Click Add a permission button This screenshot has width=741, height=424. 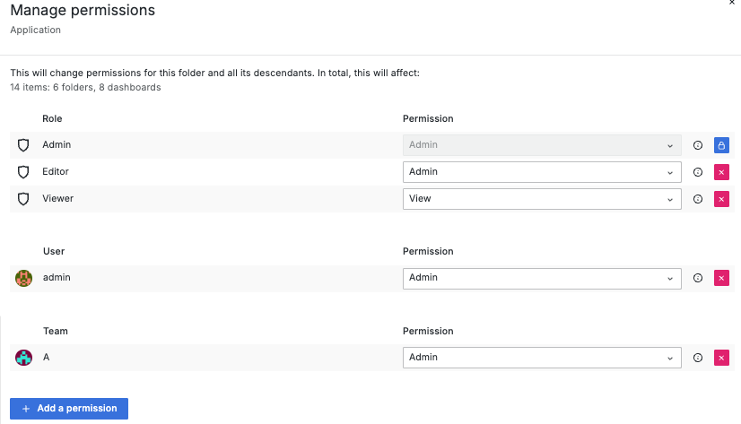pos(69,409)
